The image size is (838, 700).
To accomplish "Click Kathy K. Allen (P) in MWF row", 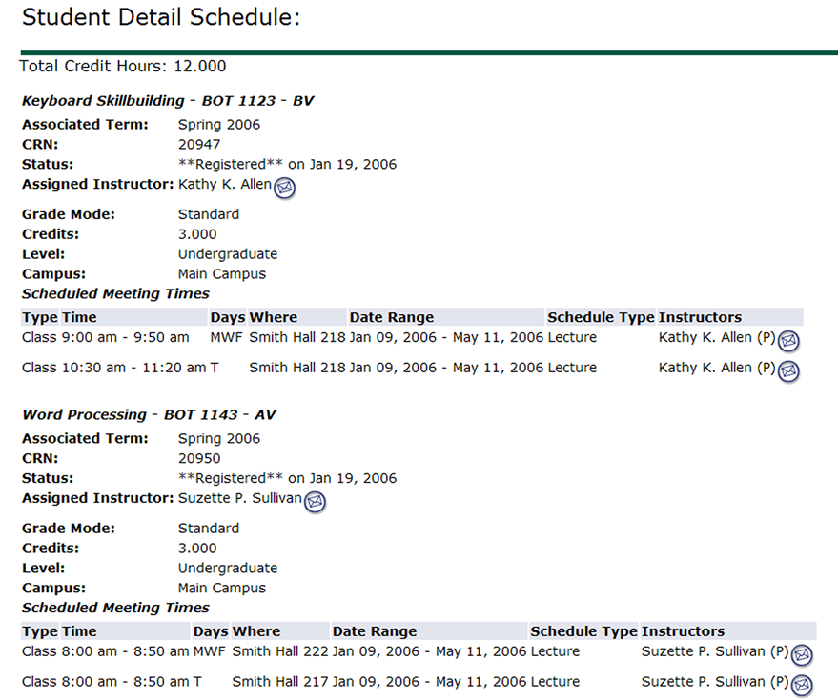I will pyautogui.click(x=717, y=338).
